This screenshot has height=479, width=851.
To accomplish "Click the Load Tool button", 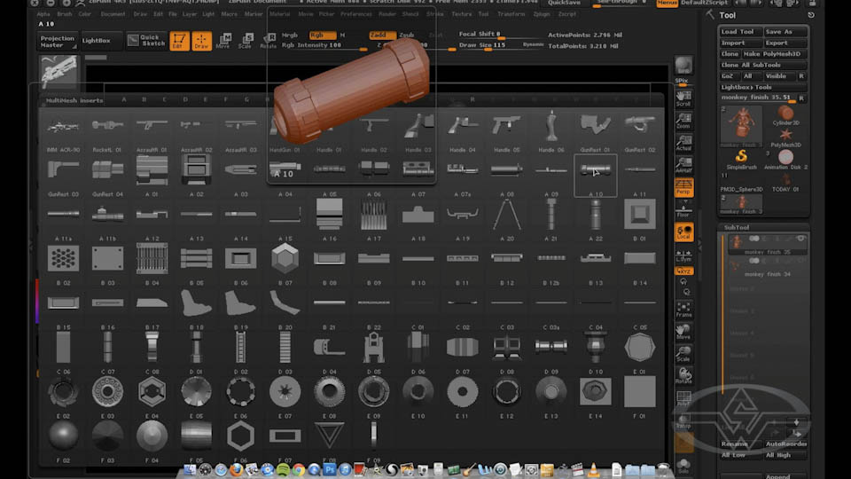I will [x=739, y=32].
